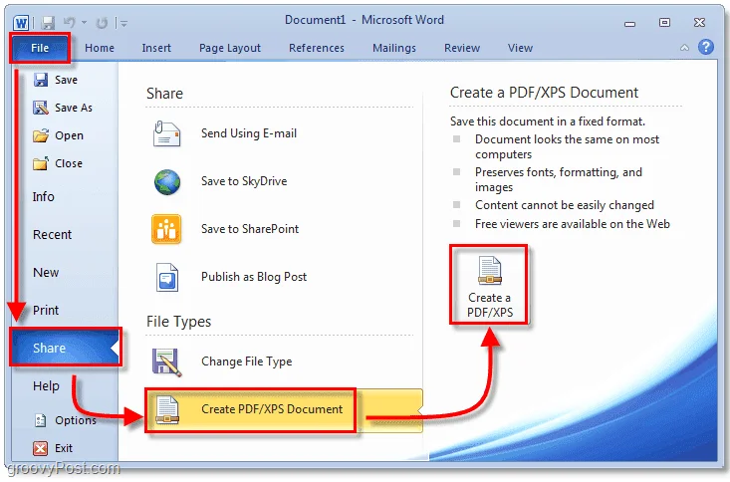
Task: Choose Save in the backstage menu
Action: (x=66, y=80)
